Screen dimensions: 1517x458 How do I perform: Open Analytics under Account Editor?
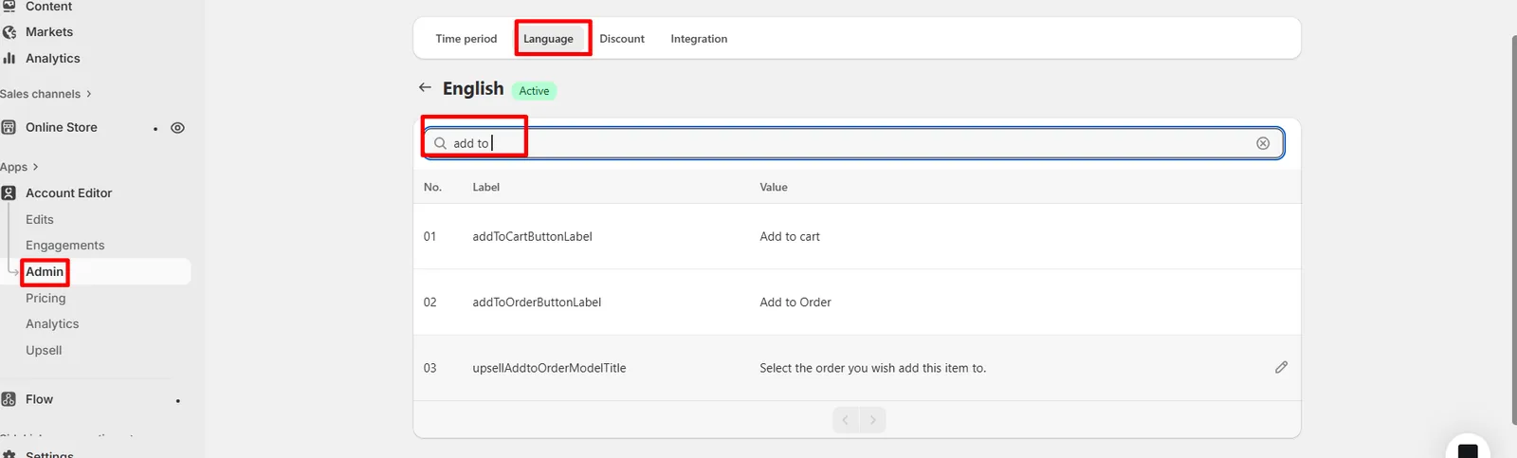[x=52, y=324]
